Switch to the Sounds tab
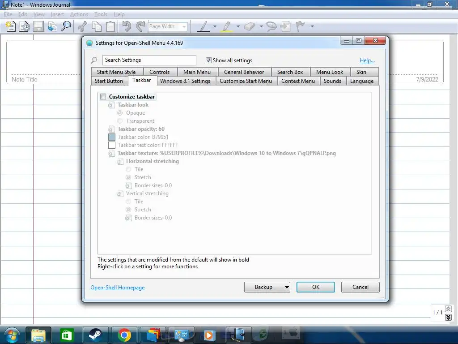This screenshot has height=344, width=458. coord(332,81)
